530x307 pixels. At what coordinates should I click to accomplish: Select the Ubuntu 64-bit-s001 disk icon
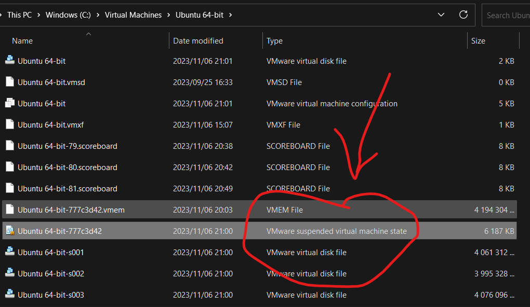(x=9, y=252)
